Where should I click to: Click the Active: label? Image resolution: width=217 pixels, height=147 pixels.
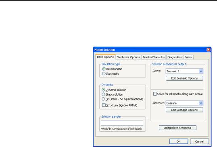tap(157, 71)
